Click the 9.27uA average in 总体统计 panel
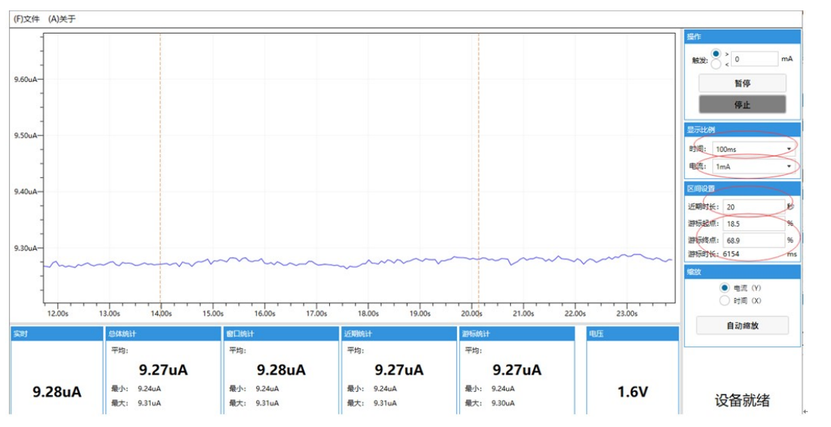Screen dimensions: 831x427 [163, 370]
